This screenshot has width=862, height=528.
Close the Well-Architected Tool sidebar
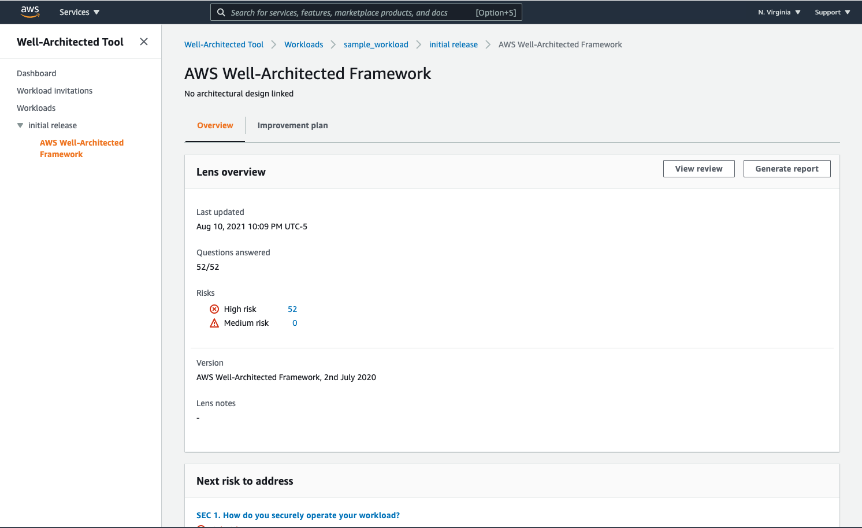[144, 42]
